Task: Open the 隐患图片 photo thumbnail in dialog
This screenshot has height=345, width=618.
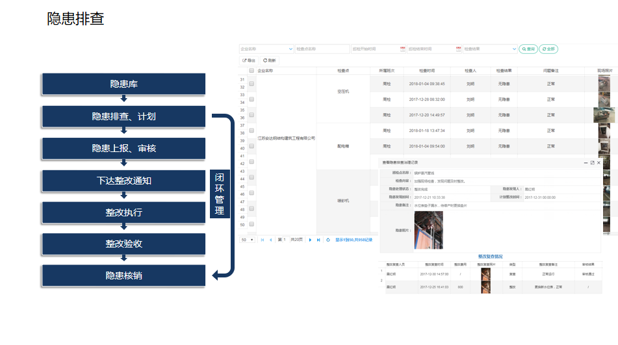Action: pyautogui.click(x=428, y=229)
